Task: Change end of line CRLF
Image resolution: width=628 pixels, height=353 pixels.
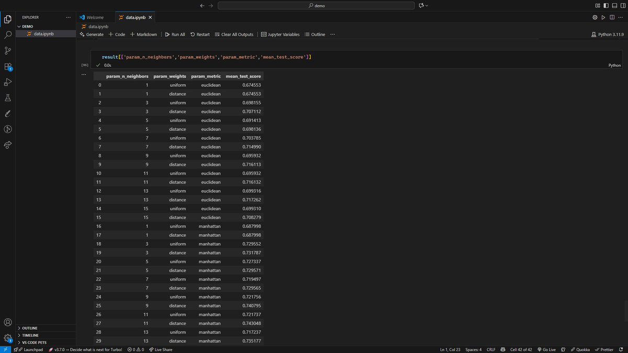Action: (491, 349)
